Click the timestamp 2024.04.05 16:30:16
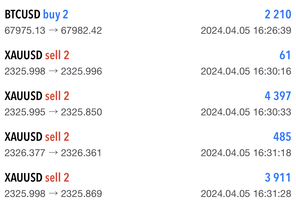Screen dimensions: 296x203 [x=246, y=72]
